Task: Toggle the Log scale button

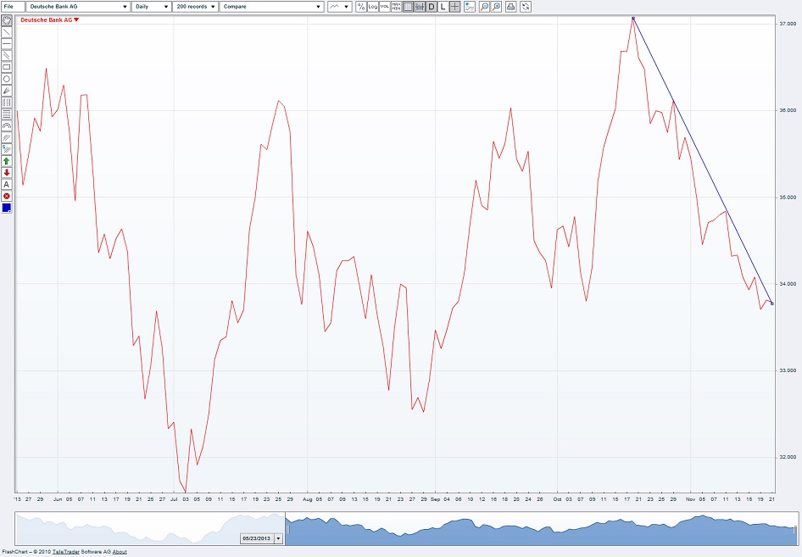Action: point(371,6)
